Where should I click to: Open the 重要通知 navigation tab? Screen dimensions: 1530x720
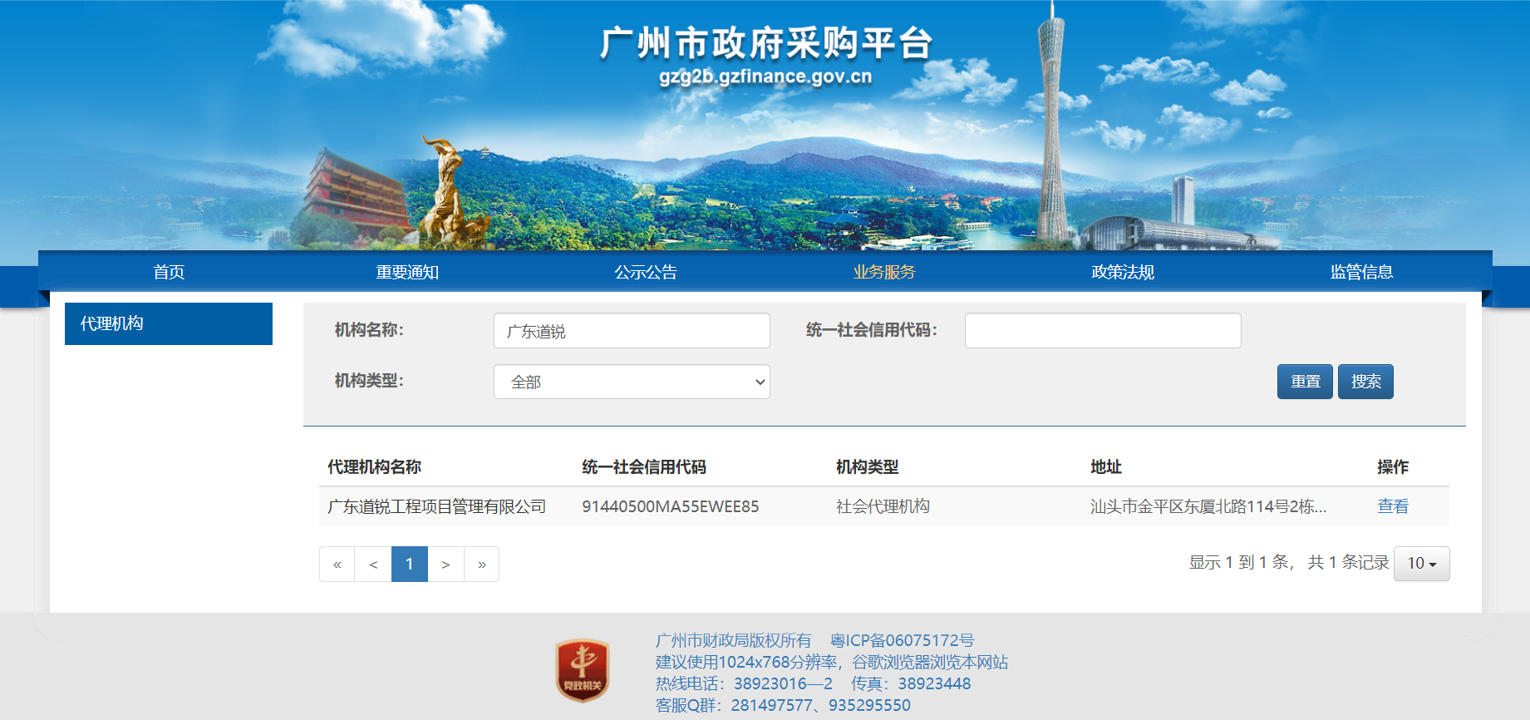coord(407,272)
